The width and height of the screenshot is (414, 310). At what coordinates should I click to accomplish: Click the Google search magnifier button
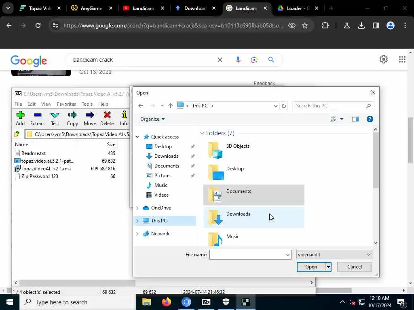[271, 60]
